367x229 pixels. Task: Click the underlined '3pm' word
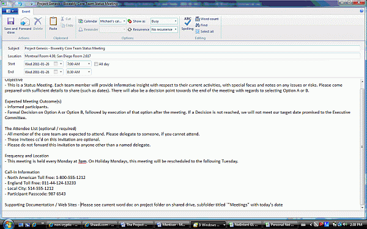[82, 161]
